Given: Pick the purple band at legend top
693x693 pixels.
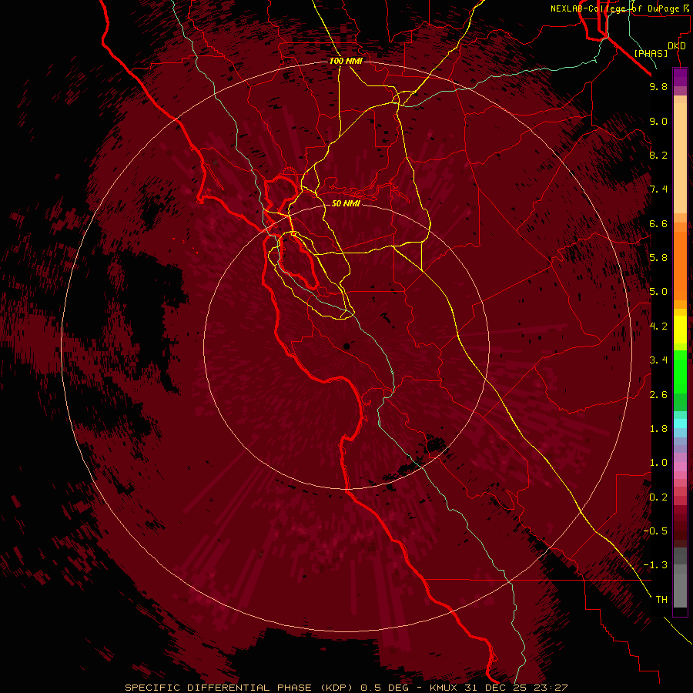Looking at the screenshot, I should [x=680, y=77].
